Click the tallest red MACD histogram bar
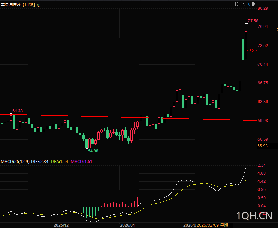 coord(246,193)
